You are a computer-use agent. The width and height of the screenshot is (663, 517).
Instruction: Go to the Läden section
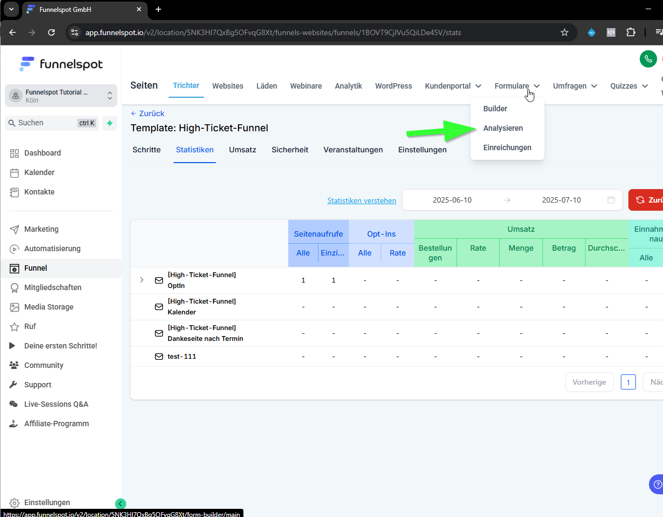pyautogui.click(x=267, y=86)
